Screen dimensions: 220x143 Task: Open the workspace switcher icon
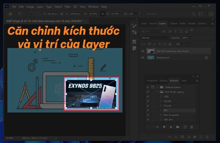201,14
